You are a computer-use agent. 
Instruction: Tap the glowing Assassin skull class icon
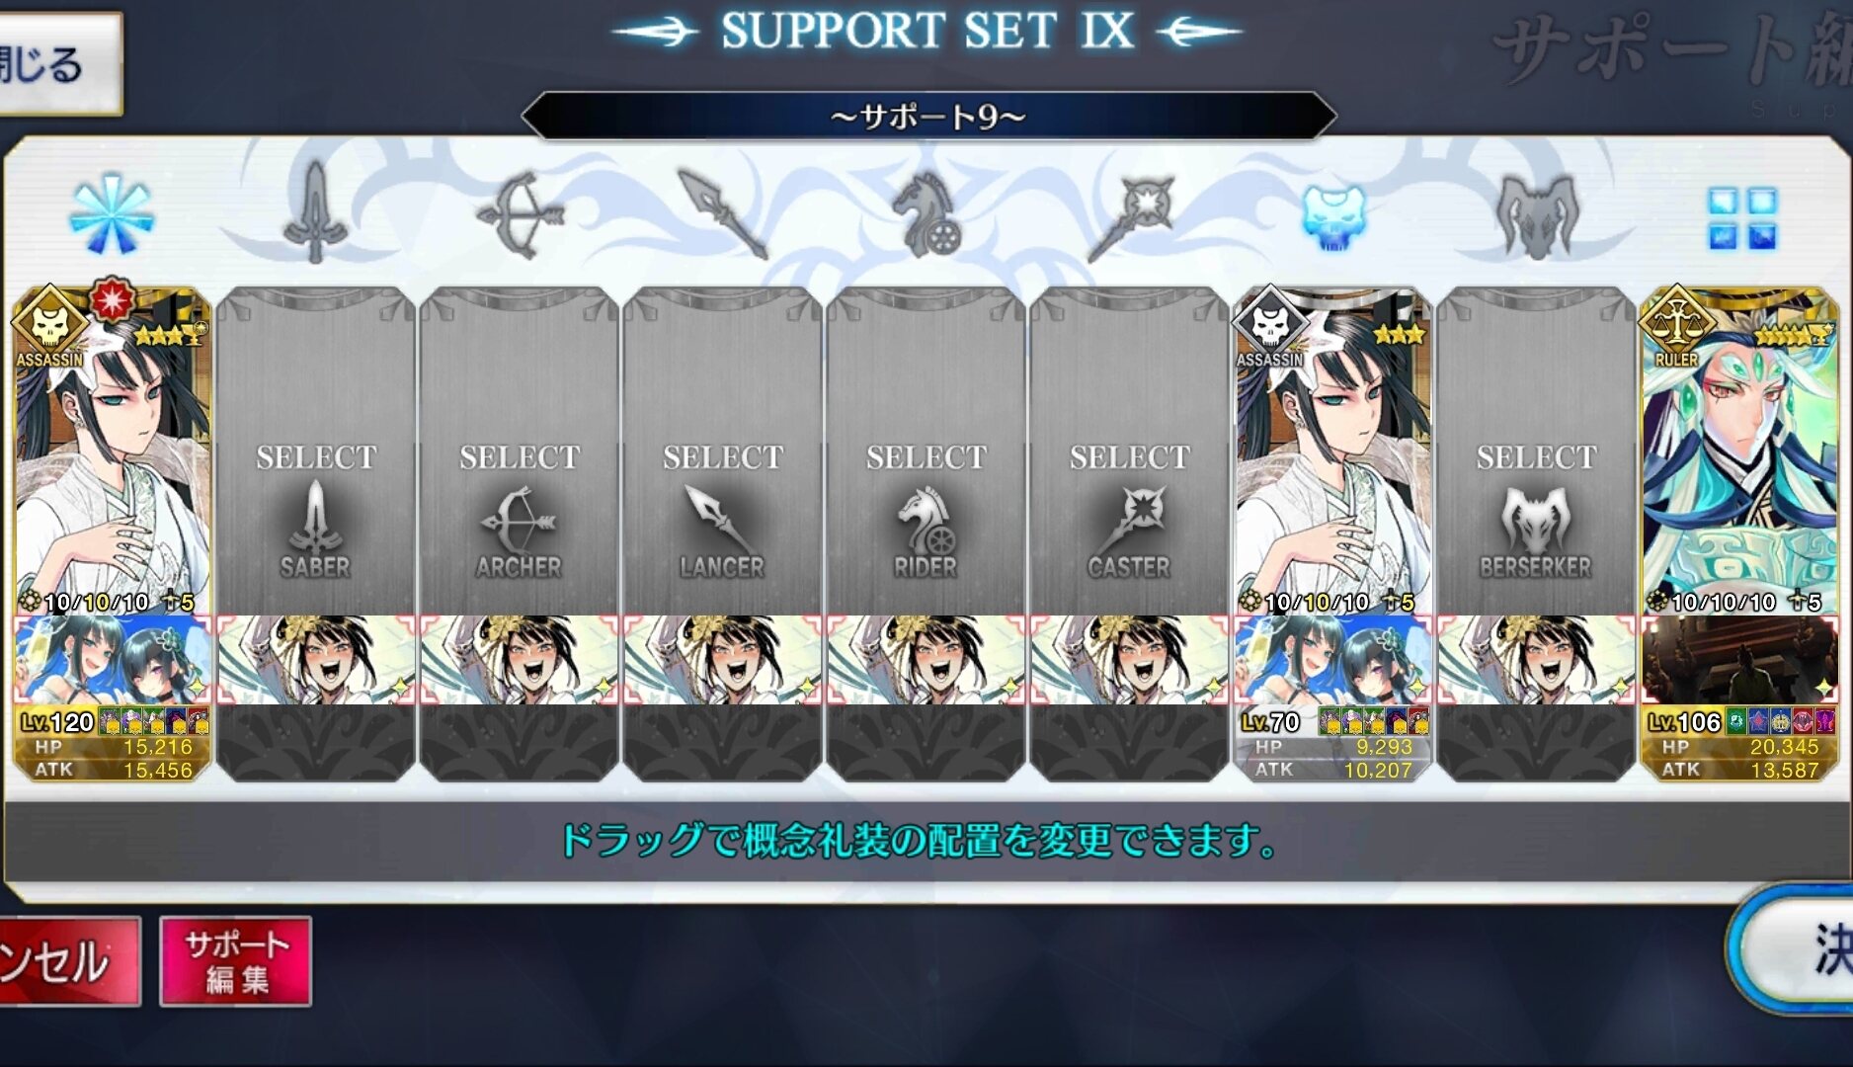click(x=1333, y=215)
